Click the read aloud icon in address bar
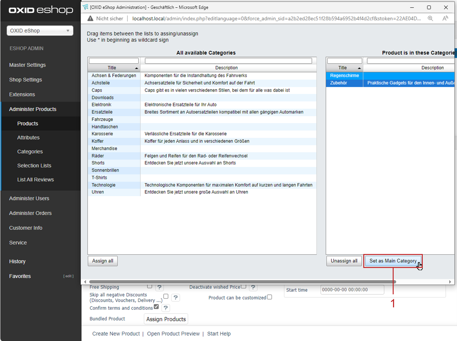457x341 pixels. click(445, 18)
